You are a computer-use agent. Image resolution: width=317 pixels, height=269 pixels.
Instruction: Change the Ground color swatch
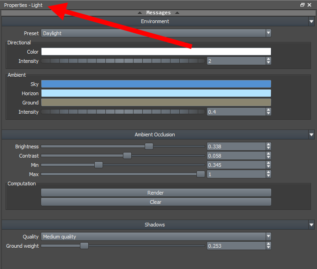[x=156, y=103]
